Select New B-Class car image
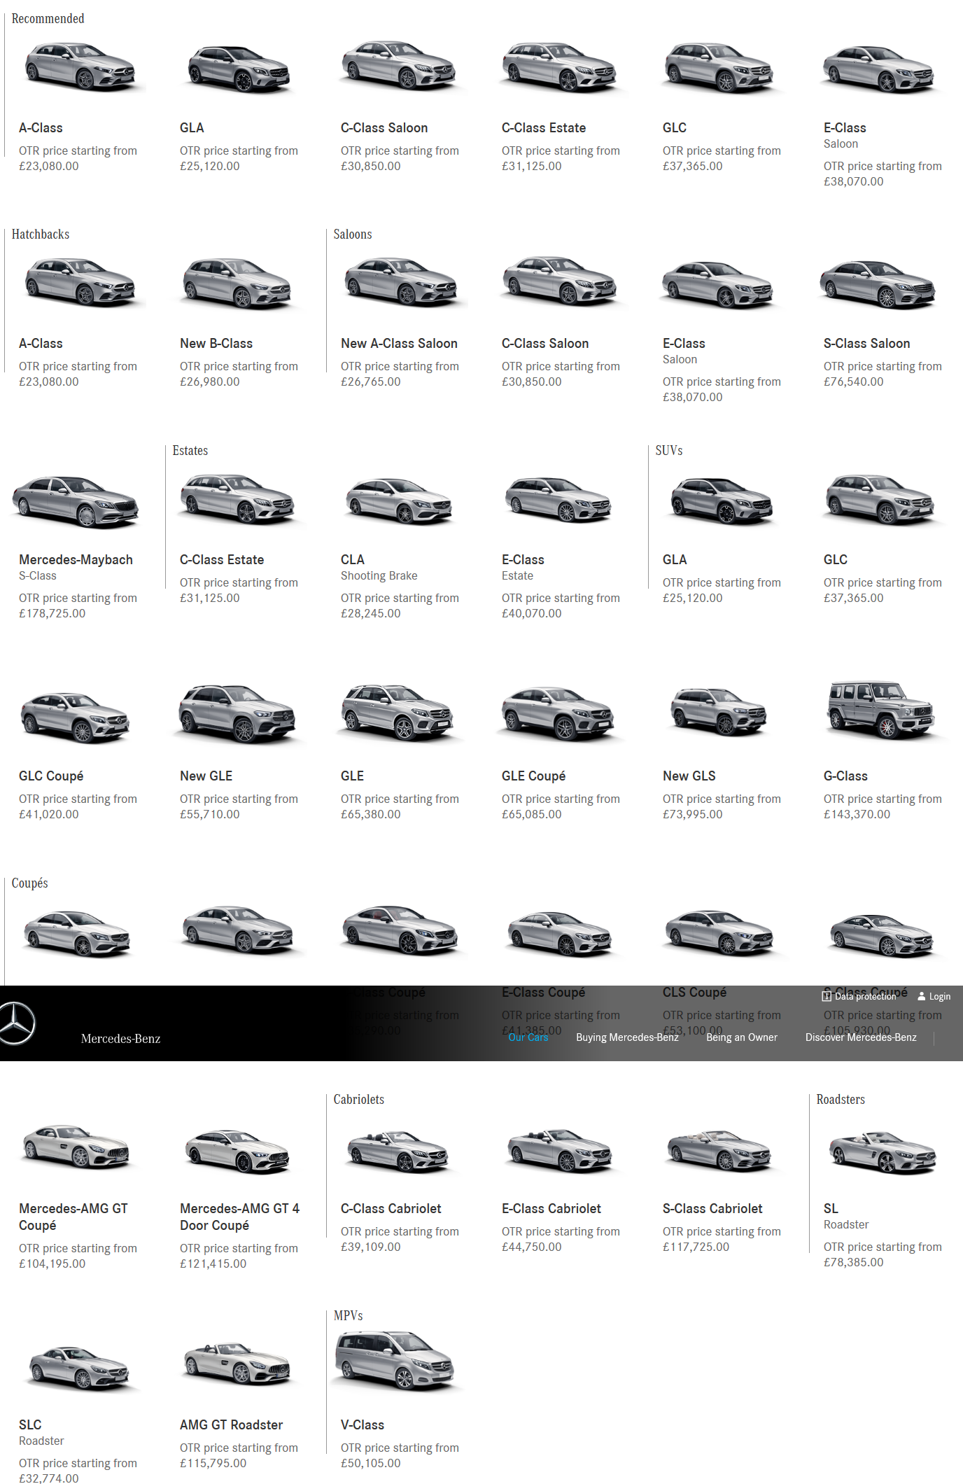Screen dimensions: 963x1484 tap(238, 283)
